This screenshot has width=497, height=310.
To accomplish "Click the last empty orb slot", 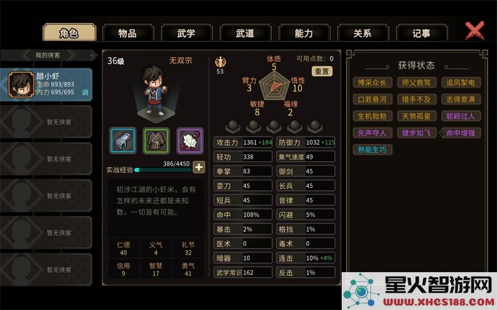I will click(315, 126).
